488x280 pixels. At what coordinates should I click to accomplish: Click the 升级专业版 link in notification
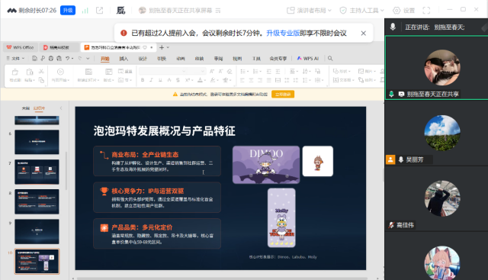pos(283,33)
